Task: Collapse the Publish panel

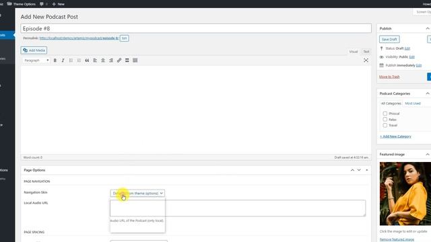Action: (428, 28)
